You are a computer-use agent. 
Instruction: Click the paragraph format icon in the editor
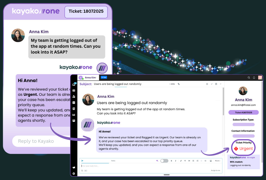click(185, 161)
